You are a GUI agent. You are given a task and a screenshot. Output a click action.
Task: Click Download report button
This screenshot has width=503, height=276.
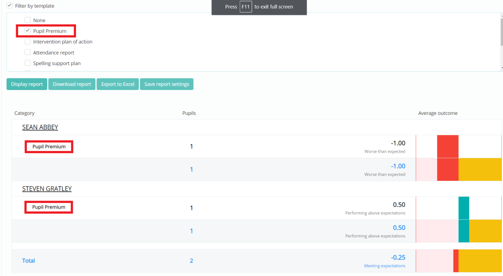(x=72, y=84)
